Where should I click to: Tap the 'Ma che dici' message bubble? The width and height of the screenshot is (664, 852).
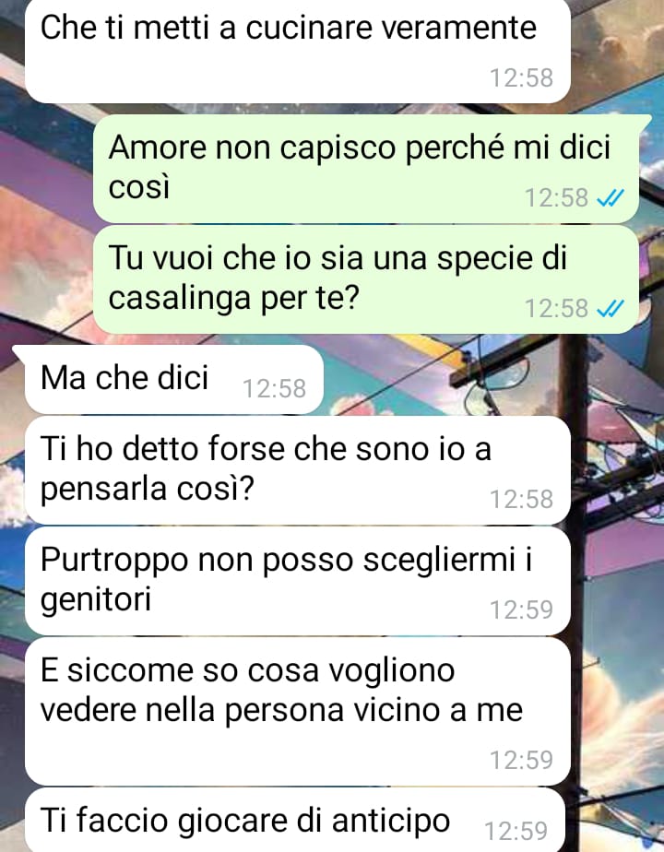(174, 379)
